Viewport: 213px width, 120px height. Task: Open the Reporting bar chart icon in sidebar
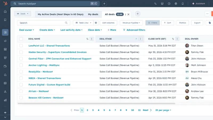(5, 100)
